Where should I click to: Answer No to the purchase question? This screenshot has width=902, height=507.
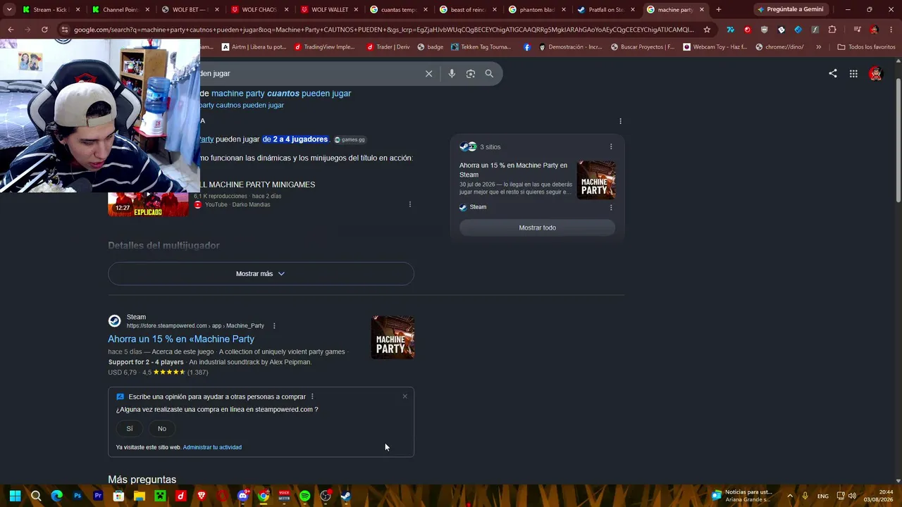click(162, 429)
